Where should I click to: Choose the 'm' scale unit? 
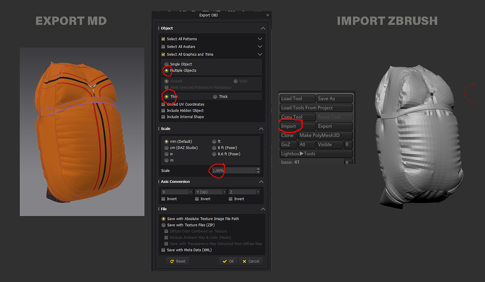point(166,160)
